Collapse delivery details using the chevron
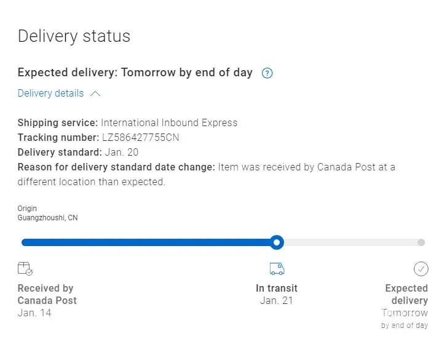 [x=95, y=94]
